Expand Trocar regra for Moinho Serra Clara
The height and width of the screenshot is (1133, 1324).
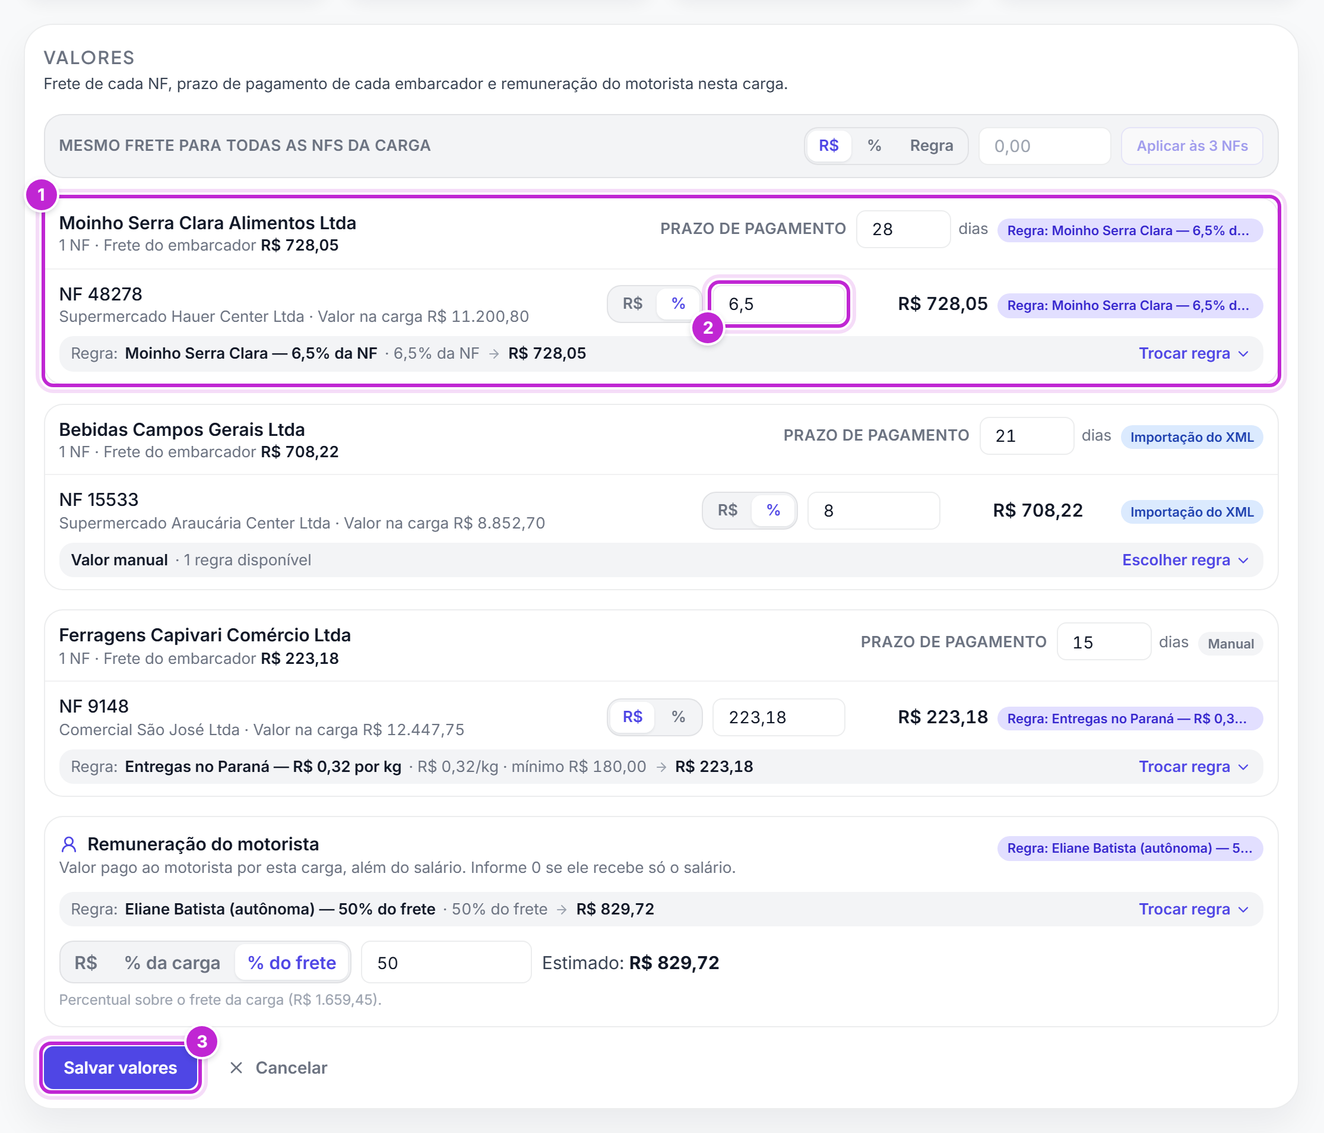tap(1193, 353)
